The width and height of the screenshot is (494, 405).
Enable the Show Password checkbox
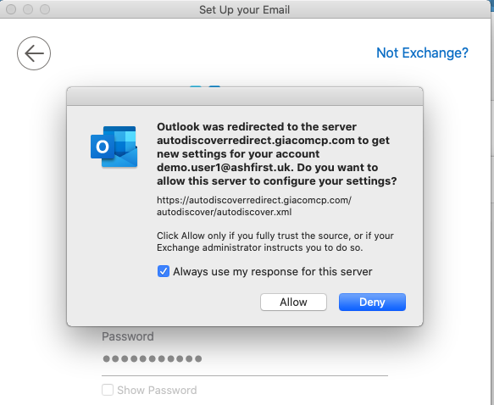pyautogui.click(x=108, y=390)
